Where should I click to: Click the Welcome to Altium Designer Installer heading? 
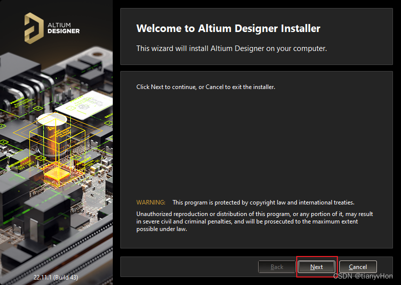[x=228, y=28]
